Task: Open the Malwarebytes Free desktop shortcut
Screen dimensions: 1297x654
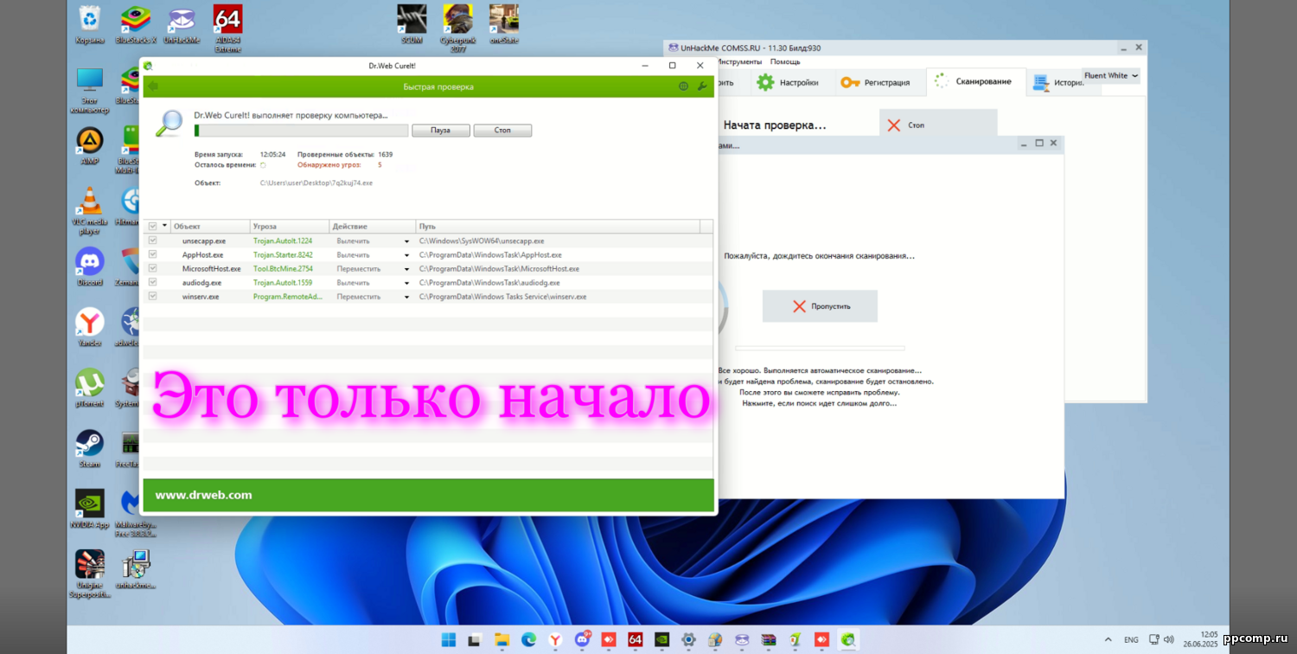Action: (x=135, y=513)
